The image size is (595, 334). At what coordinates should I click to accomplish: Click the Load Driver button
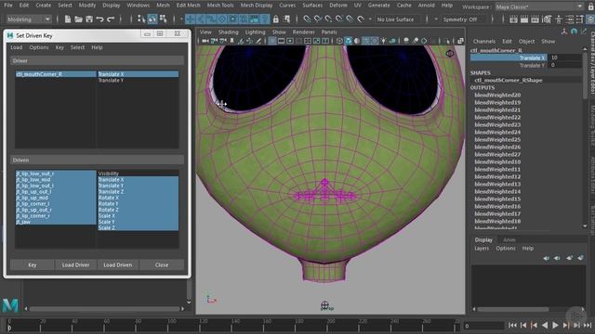coord(75,264)
